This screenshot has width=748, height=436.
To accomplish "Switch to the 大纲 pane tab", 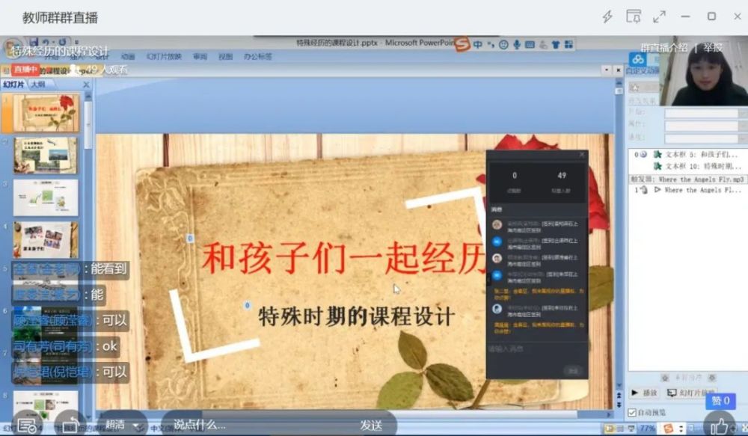I will pyautogui.click(x=38, y=85).
